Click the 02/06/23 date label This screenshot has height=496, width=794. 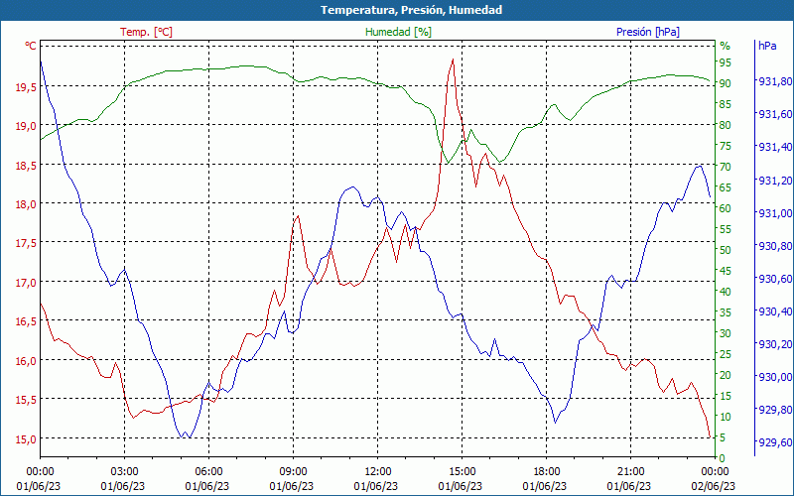[713, 486]
